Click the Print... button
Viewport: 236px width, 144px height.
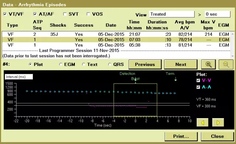tap(181, 136)
